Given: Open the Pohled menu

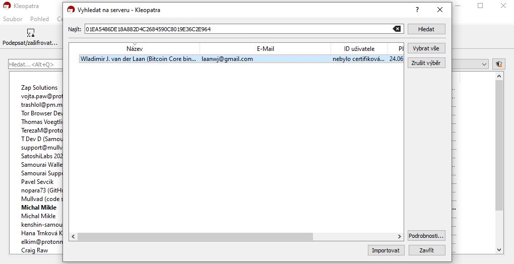Looking at the screenshot, I should [x=39, y=19].
